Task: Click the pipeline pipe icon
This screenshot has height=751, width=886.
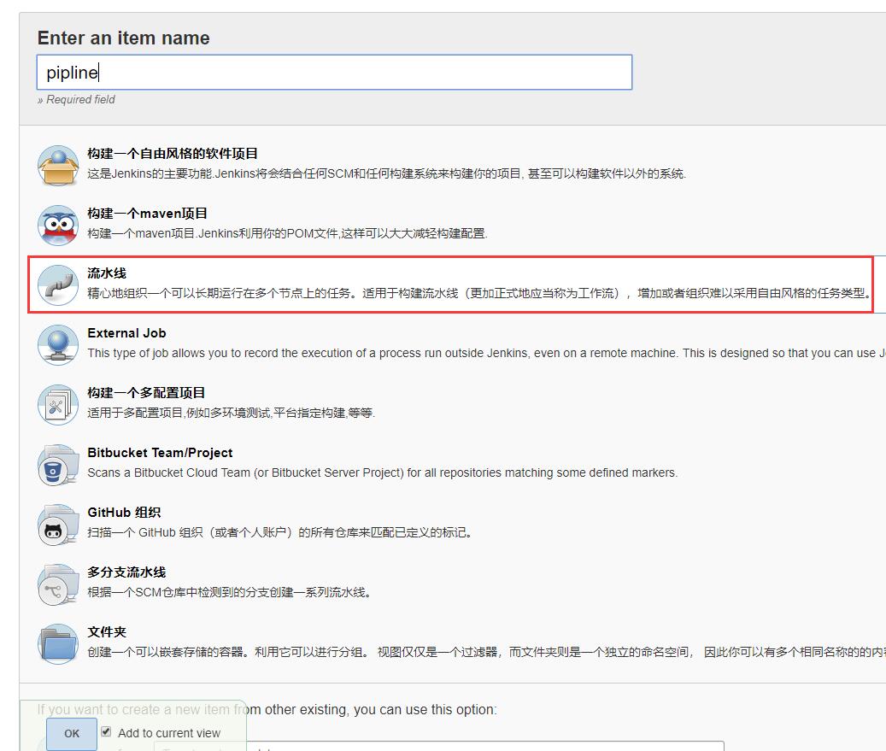Action: click(57, 285)
